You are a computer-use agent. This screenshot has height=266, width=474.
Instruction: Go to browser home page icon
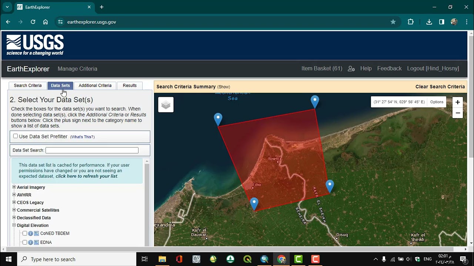click(x=46, y=22)
